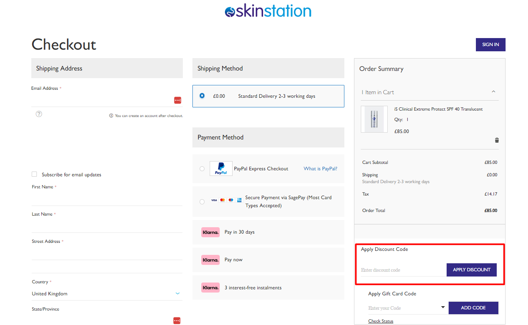Focus the Street Address input field
The image size is (528, 325).
coord(107,253)
